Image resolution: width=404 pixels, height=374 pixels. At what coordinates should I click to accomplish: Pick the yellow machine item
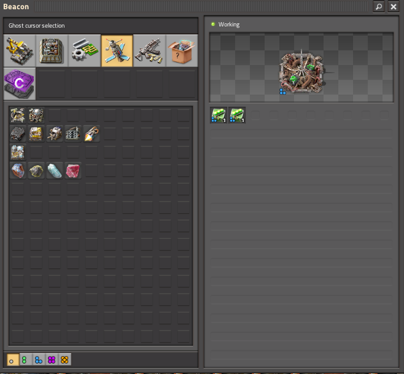[x=36, y=134]
